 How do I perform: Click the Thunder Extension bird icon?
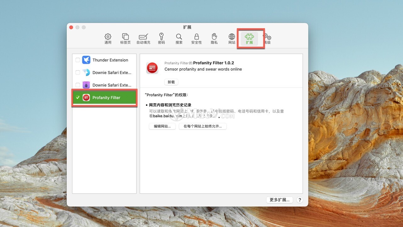pyautogui.click(x=86, y=60)
